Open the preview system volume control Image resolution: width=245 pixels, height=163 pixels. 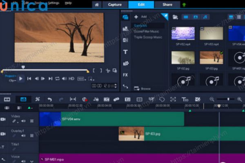(x=64, y=79)
